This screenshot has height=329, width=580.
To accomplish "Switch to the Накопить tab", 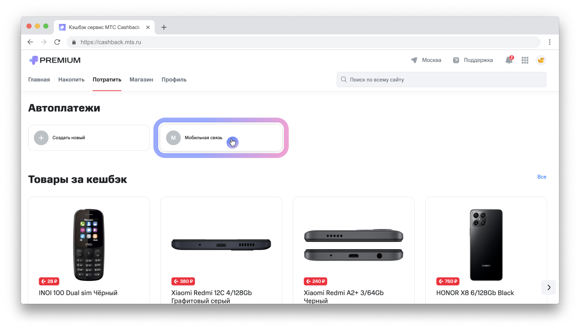I will 71,79.
